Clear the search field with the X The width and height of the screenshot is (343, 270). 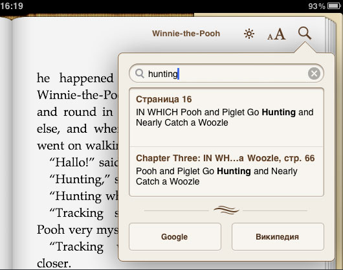click(x=314, y=74)
